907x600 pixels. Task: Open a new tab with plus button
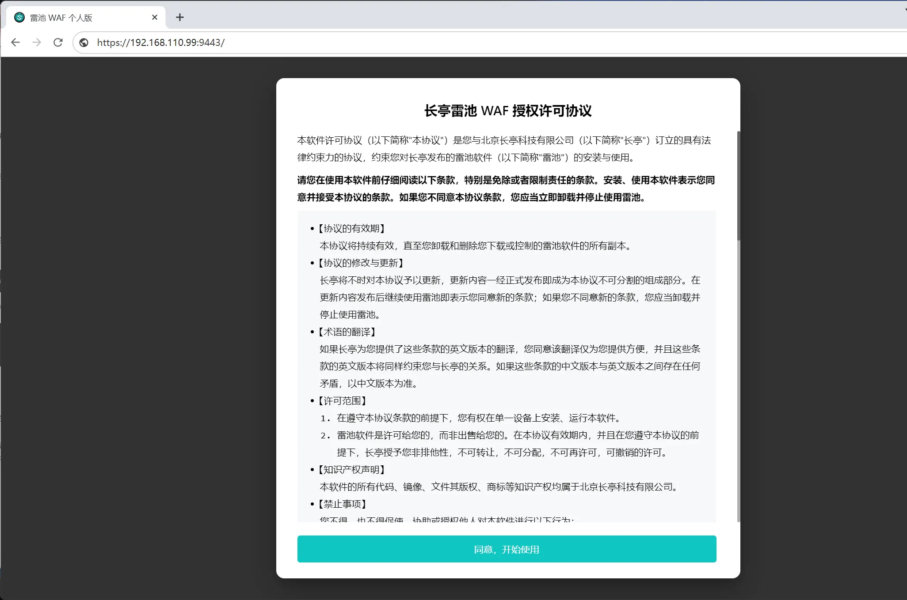[179, 17]
